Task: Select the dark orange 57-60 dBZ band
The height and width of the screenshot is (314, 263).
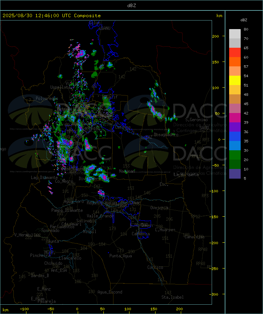Action: pyautogui.click(x=235, y=62)
